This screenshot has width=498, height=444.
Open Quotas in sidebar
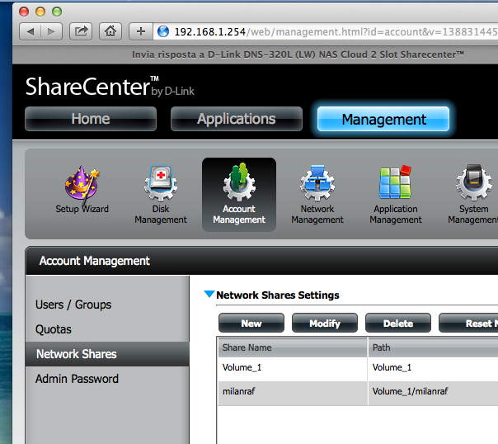(54, 329)
